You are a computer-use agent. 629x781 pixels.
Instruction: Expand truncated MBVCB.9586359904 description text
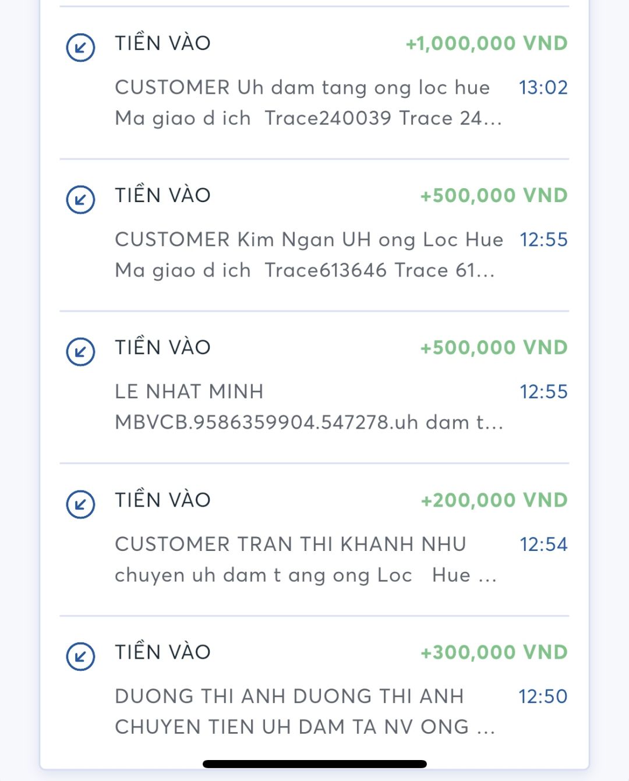(x=309, y=422)
